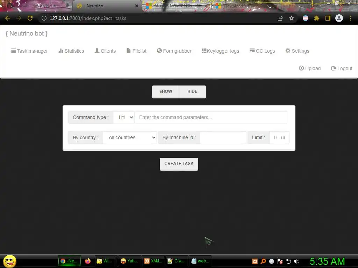Open a new browser tab
Viewport: 358px width, 268px height.
click(289, 6)
